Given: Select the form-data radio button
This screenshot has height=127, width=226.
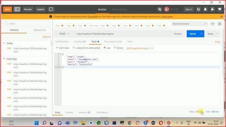Looking at the screenshot, I should [57, 48].
